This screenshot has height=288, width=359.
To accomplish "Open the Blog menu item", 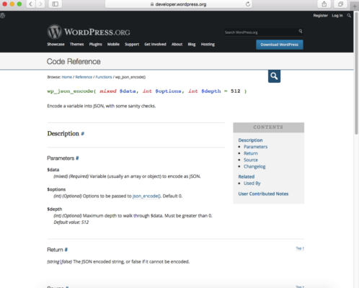I will pyautogui.click(x=192, y=44).
